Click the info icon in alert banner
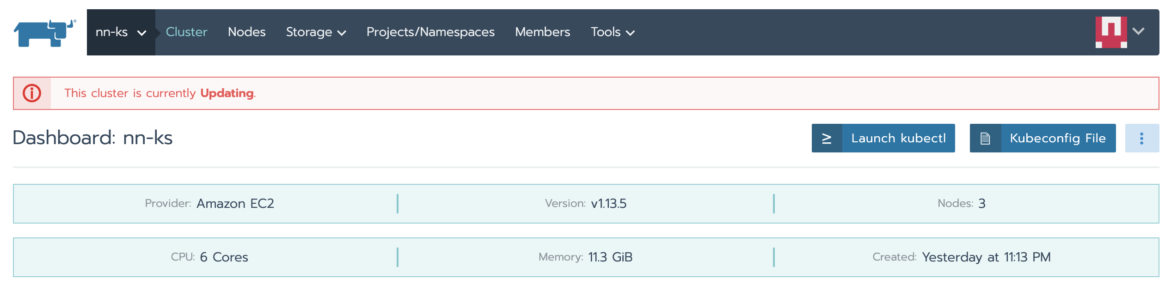Image resolution: width=1165 pixels, height=291 pixels. [x=32, y=93]
